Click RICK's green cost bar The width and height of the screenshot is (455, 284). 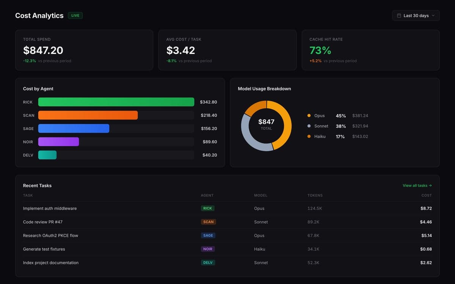[x=116, y=102]
